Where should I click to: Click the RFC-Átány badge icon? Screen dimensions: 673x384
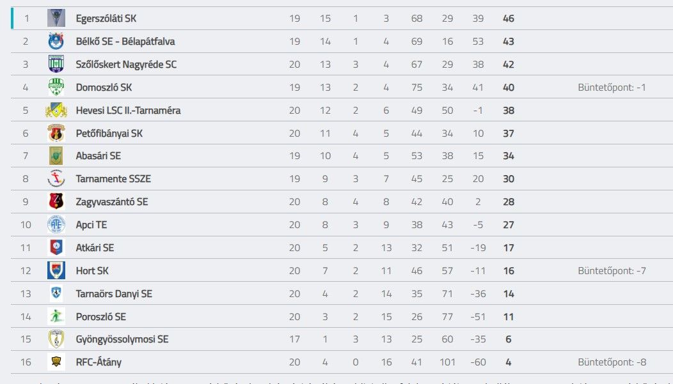pyautogui.click(x=56, y=362)
